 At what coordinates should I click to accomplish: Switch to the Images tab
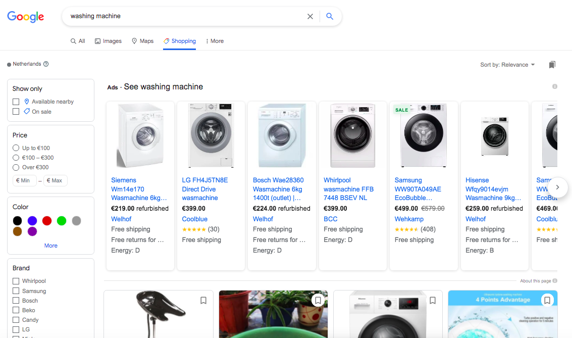(x=108, y=41)
